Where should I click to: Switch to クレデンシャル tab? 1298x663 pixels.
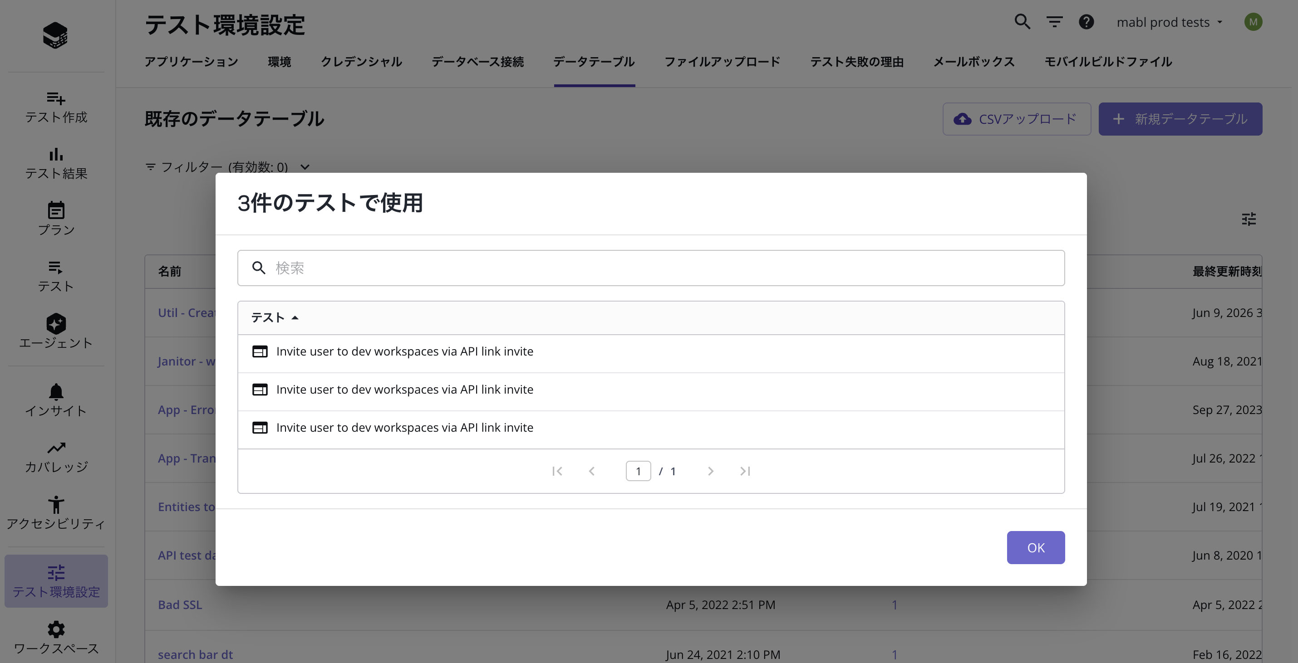point(361,62)
